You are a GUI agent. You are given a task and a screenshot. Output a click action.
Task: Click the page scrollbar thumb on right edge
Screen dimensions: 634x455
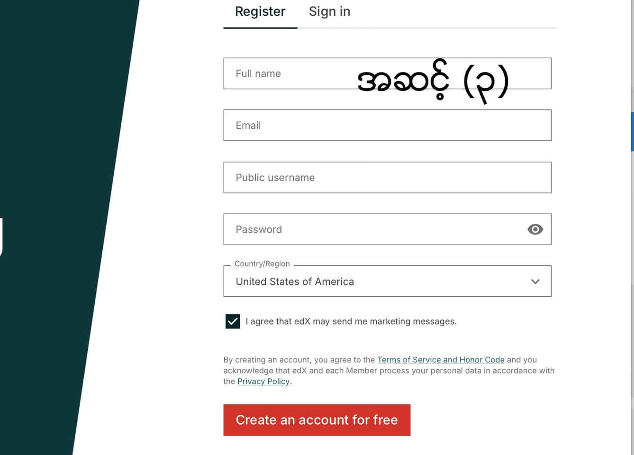(632, 132)
